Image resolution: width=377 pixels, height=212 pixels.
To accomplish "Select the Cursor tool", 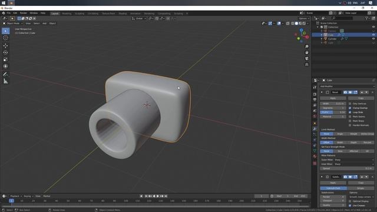I will [5, 38].
